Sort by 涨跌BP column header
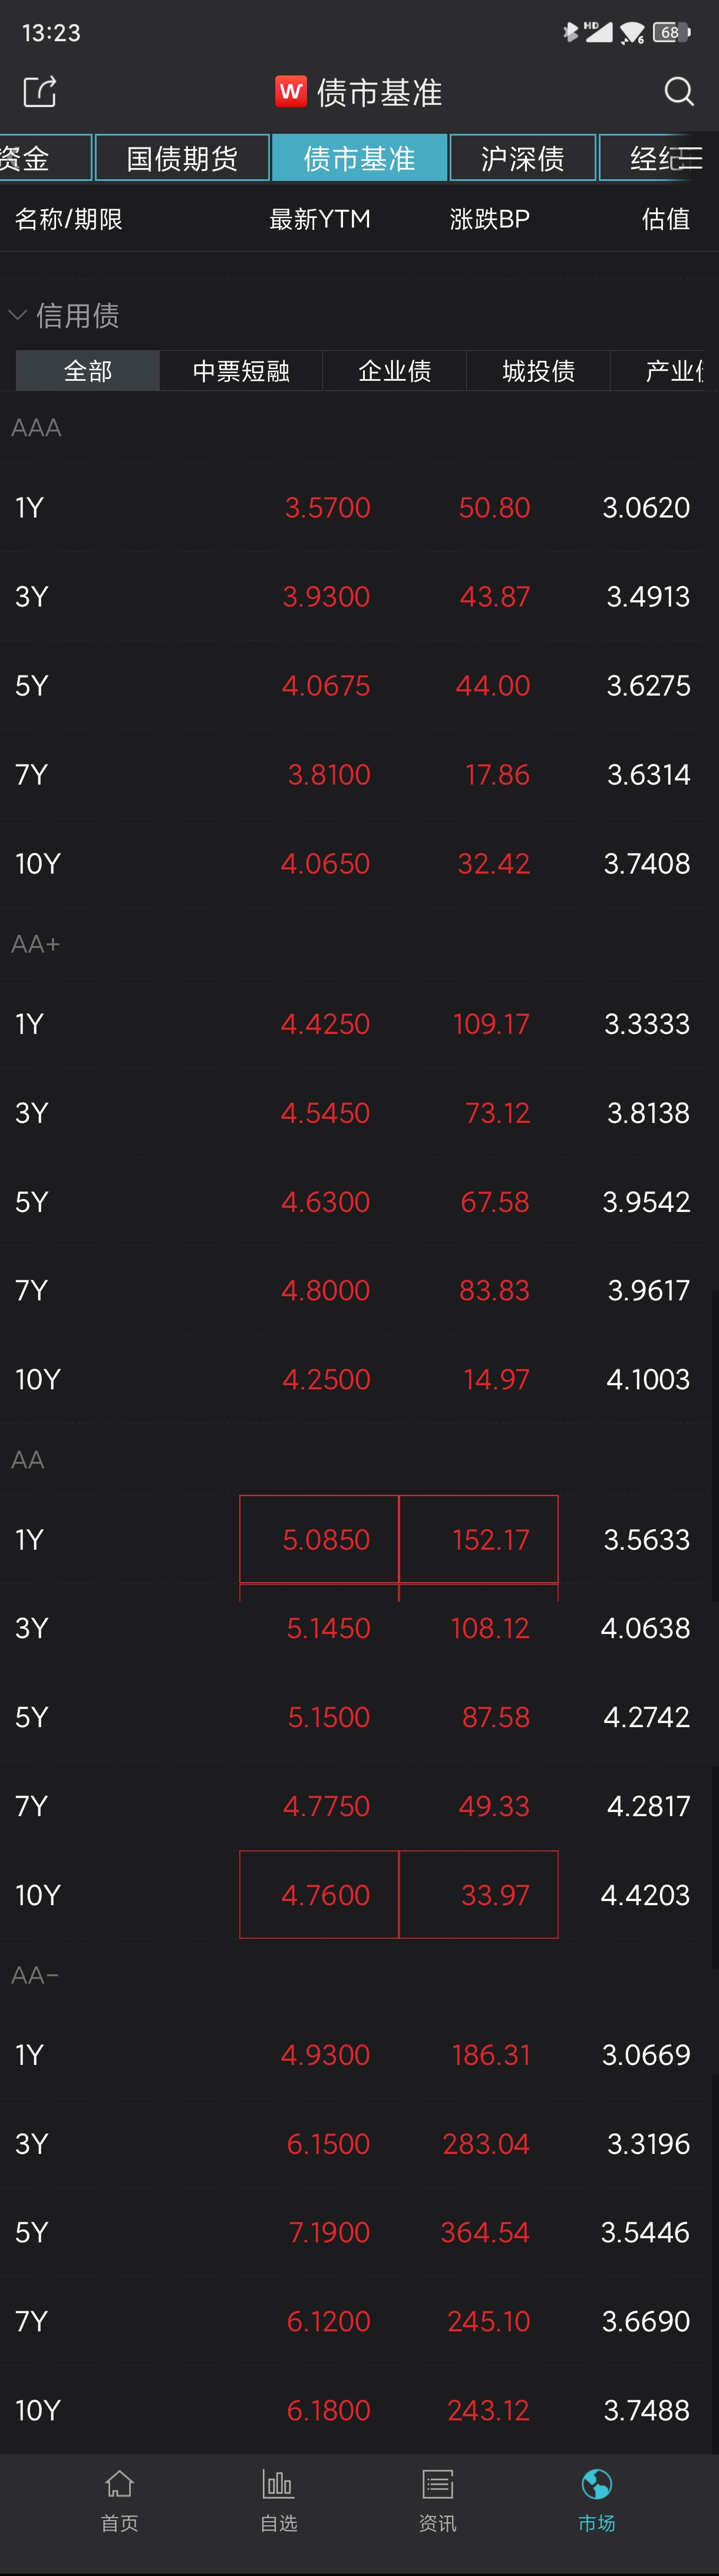Viewport: 719px width, 2576px height. (490, 219)
